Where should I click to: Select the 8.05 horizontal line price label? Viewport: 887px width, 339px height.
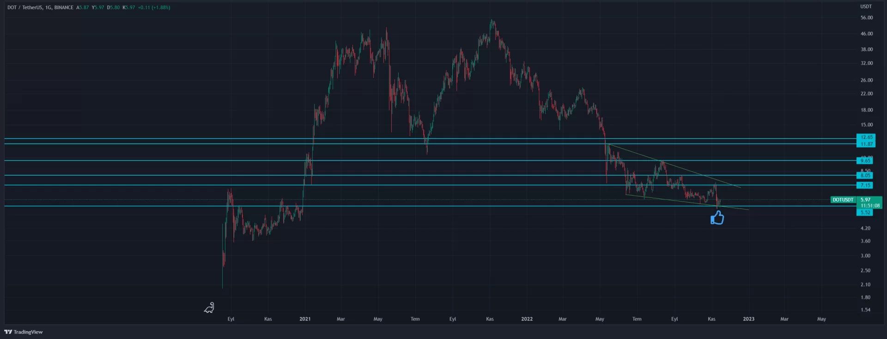click(865, 175)
